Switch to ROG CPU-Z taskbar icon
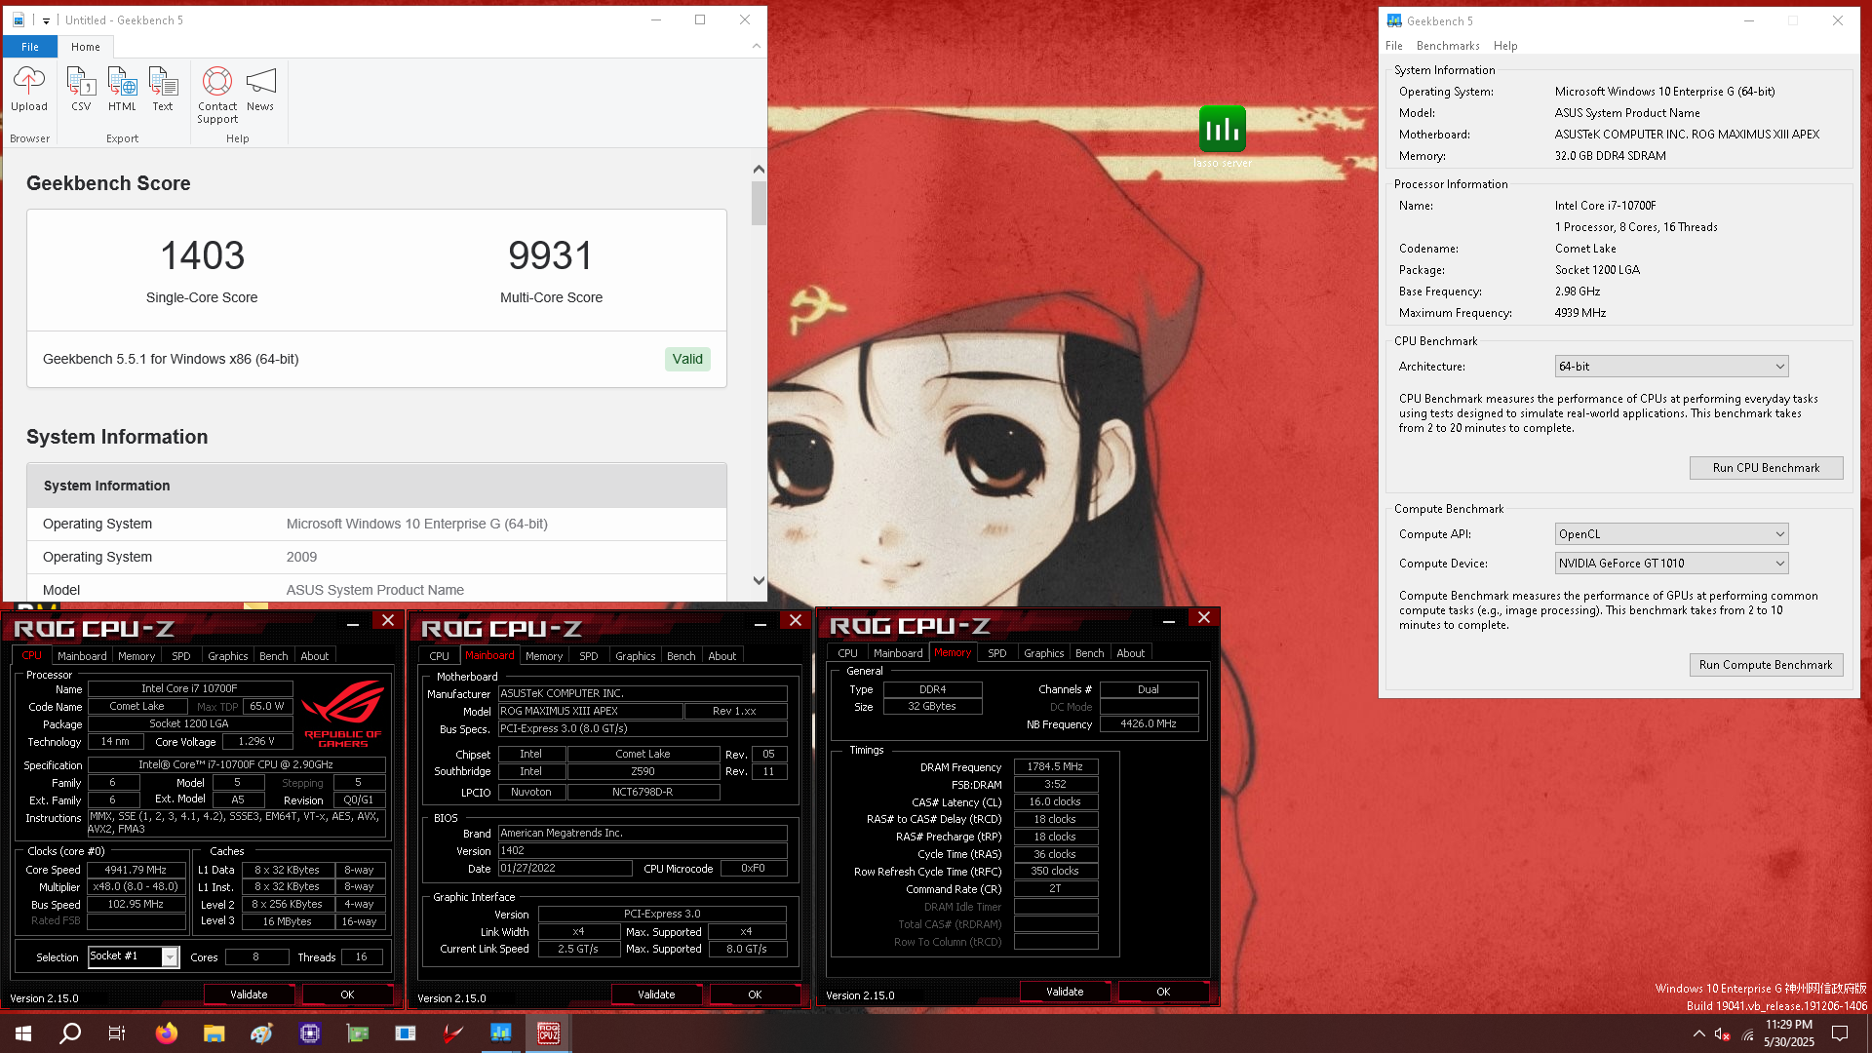The height and width of the screenshot is (1053, 1872). pyautogui.click(x=549, y=1033)
